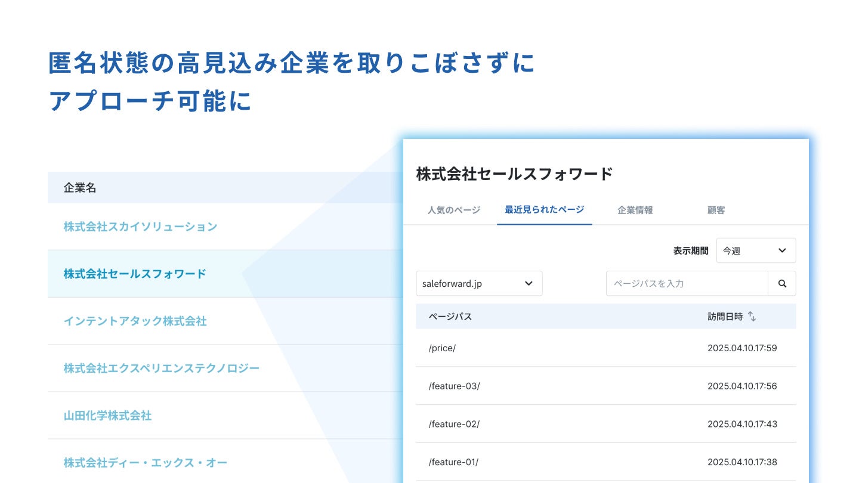Switch to the 人気のページ tab
Viewport: 859px width, 483px height.
click(454, 210)
